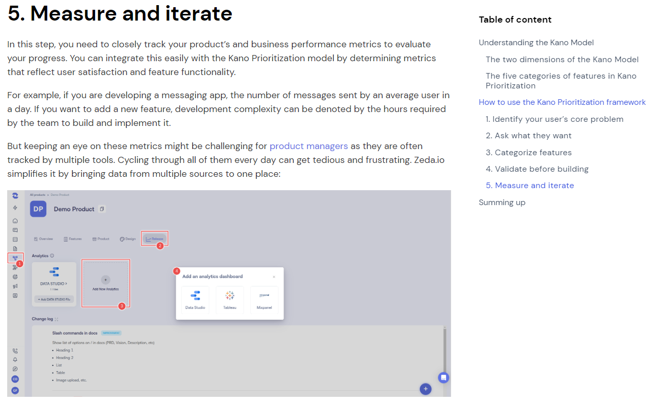
Task: Click the Data Studio option in the dialog
Action: [195, 300]
